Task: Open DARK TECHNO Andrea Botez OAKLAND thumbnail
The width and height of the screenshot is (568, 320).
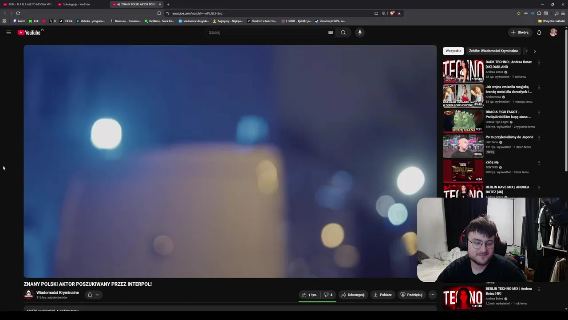Action: coord(463,71)
